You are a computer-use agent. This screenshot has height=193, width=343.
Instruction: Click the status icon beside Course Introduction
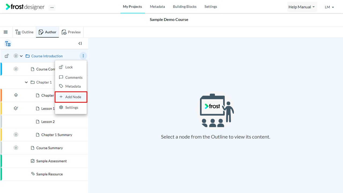(x=16, y=56)
